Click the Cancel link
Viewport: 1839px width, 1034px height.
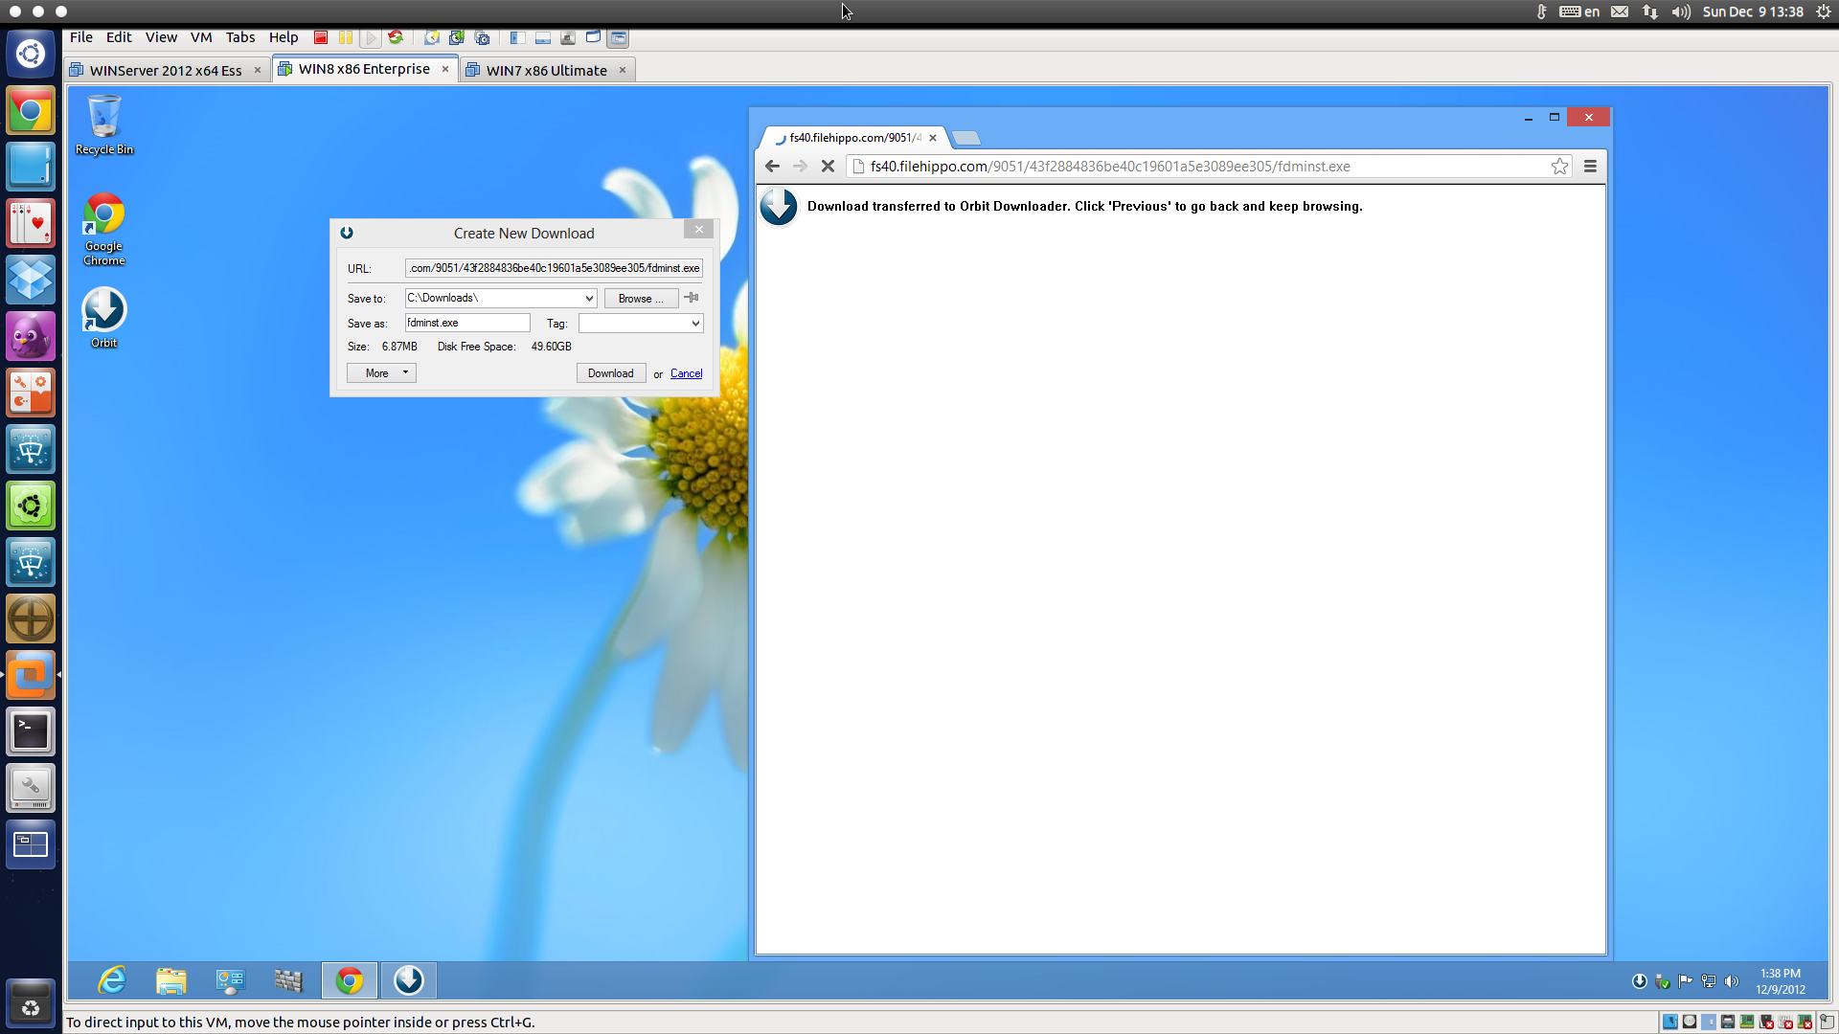[x=686, y=373]
